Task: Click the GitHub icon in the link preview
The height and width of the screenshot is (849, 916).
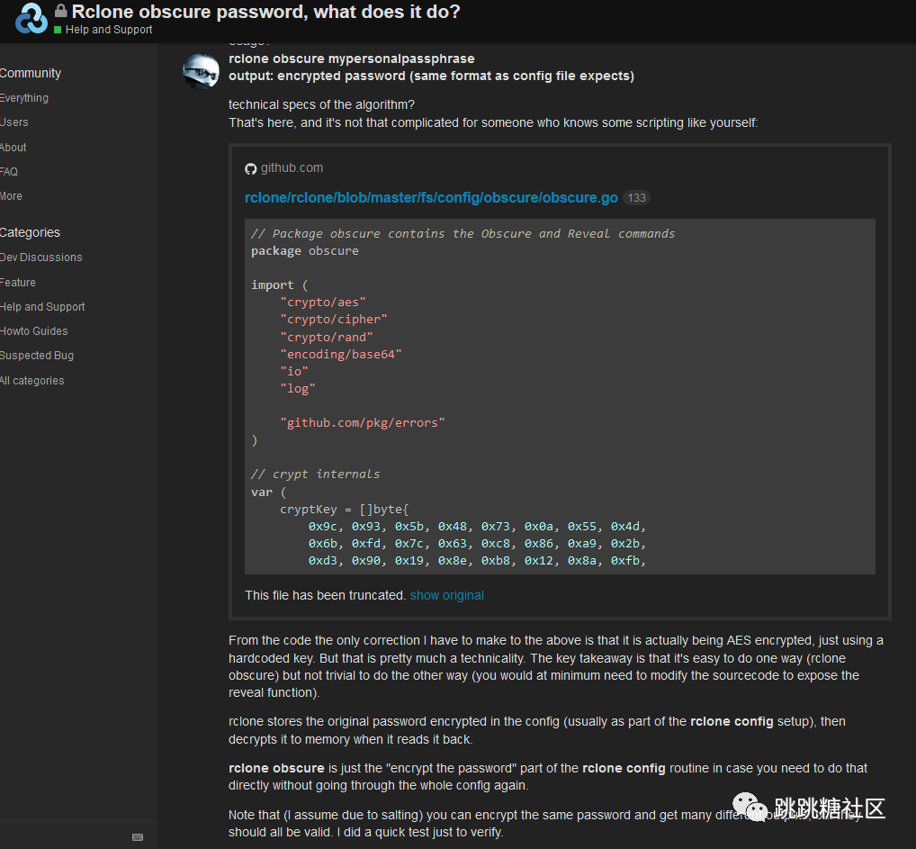Action: tap(251, 169)
